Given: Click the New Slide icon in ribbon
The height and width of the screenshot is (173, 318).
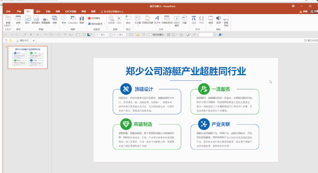Looking at the screenshot, I should click(x=8, y=19).
